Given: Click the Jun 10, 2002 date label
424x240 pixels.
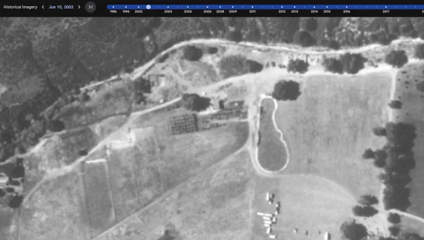Looking at the screenshot, I should (61, 7).
